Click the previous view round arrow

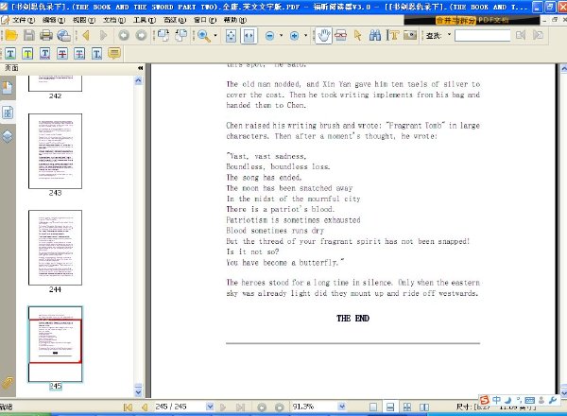[x=124, y=35]
